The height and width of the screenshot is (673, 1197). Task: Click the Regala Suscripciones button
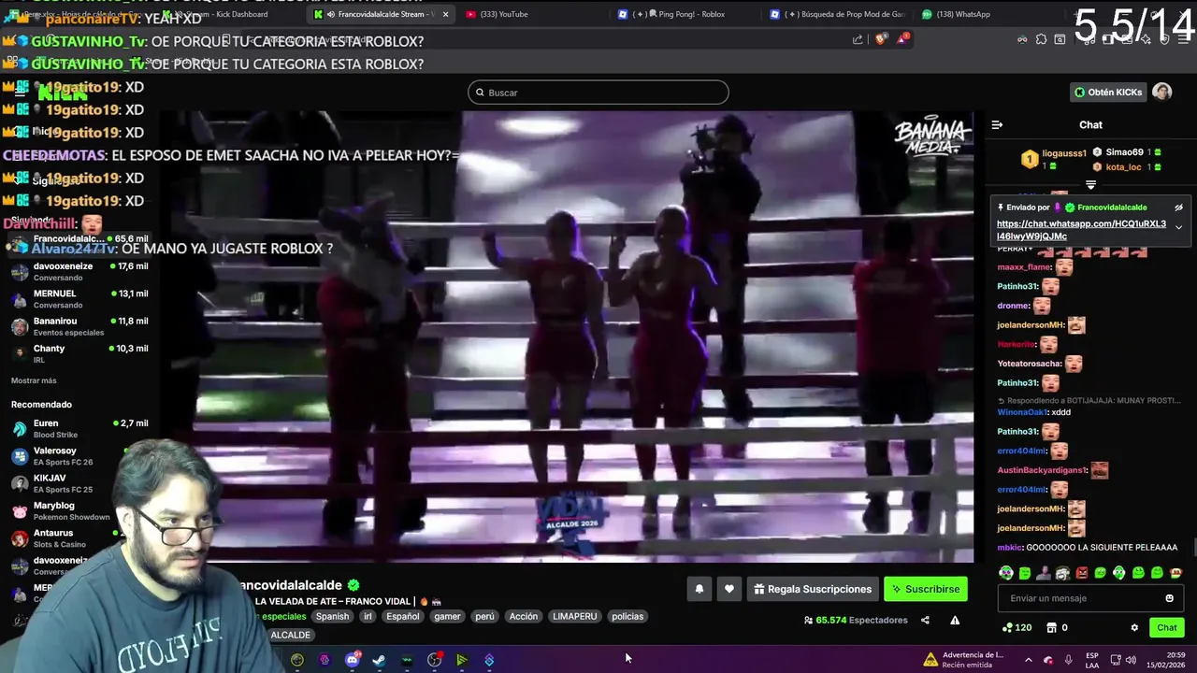(x=812, y=589)
